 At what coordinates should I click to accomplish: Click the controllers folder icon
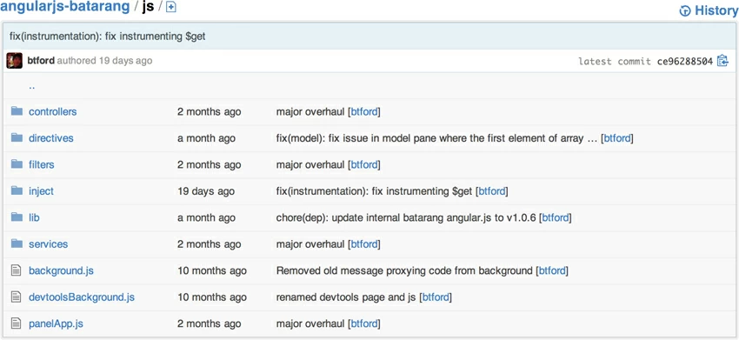pyautogui.click(x=17, y=111)
